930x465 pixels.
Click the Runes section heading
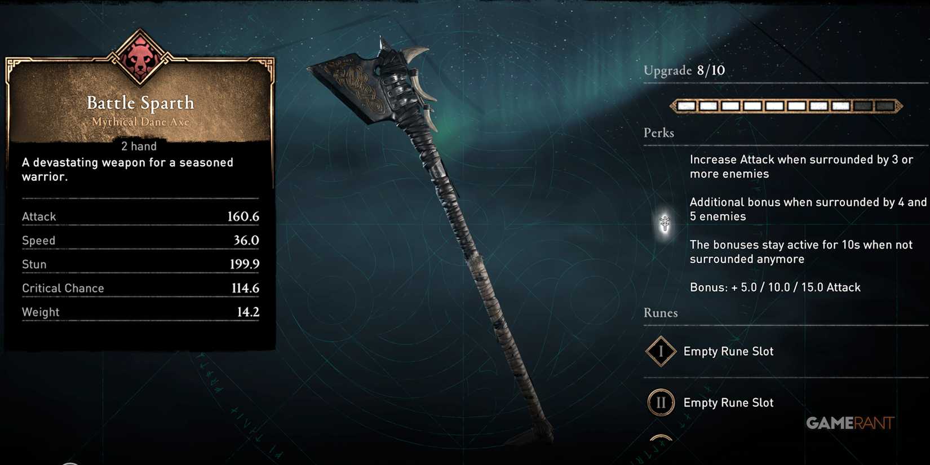[x=661, y=313]
